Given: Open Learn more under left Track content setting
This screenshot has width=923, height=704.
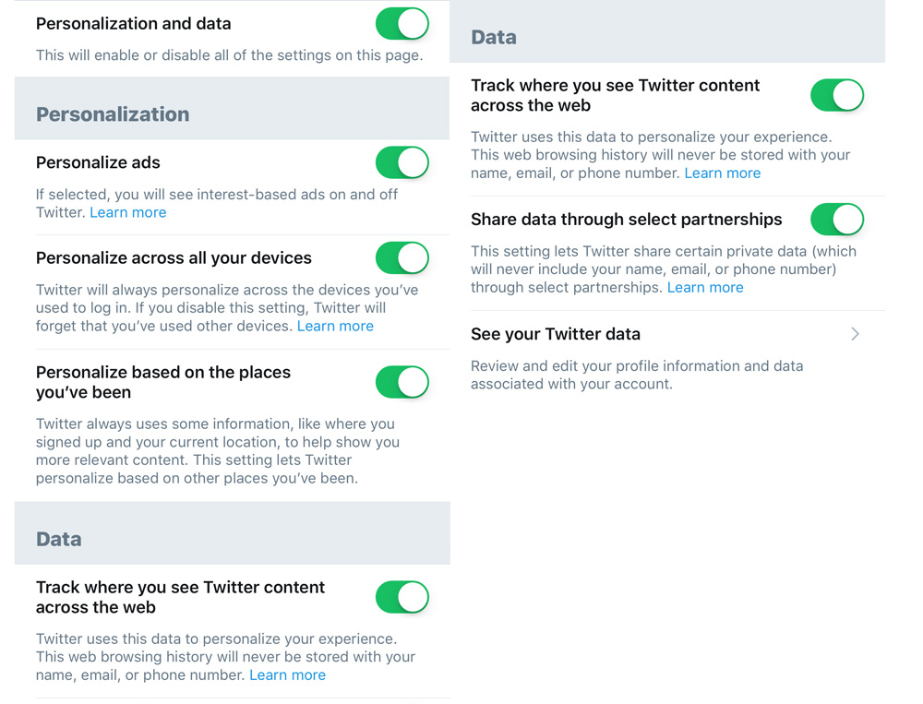Looking at the screenshot, I should tap(287, 674).
